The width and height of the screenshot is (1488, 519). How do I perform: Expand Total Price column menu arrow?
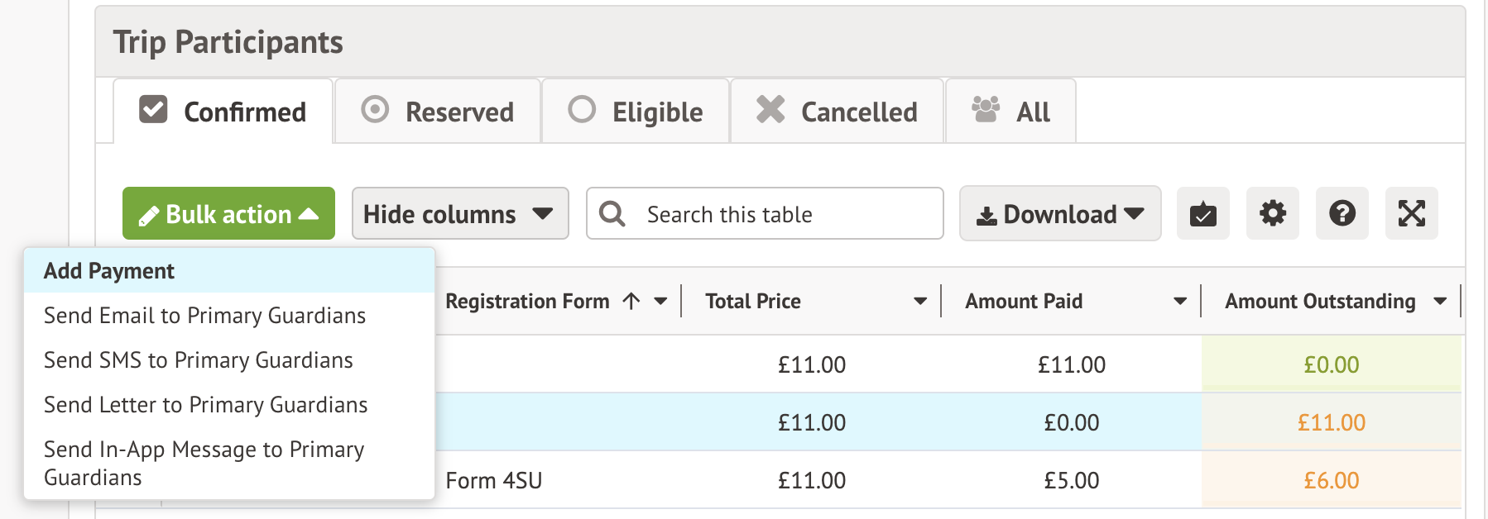pos(919,302)
